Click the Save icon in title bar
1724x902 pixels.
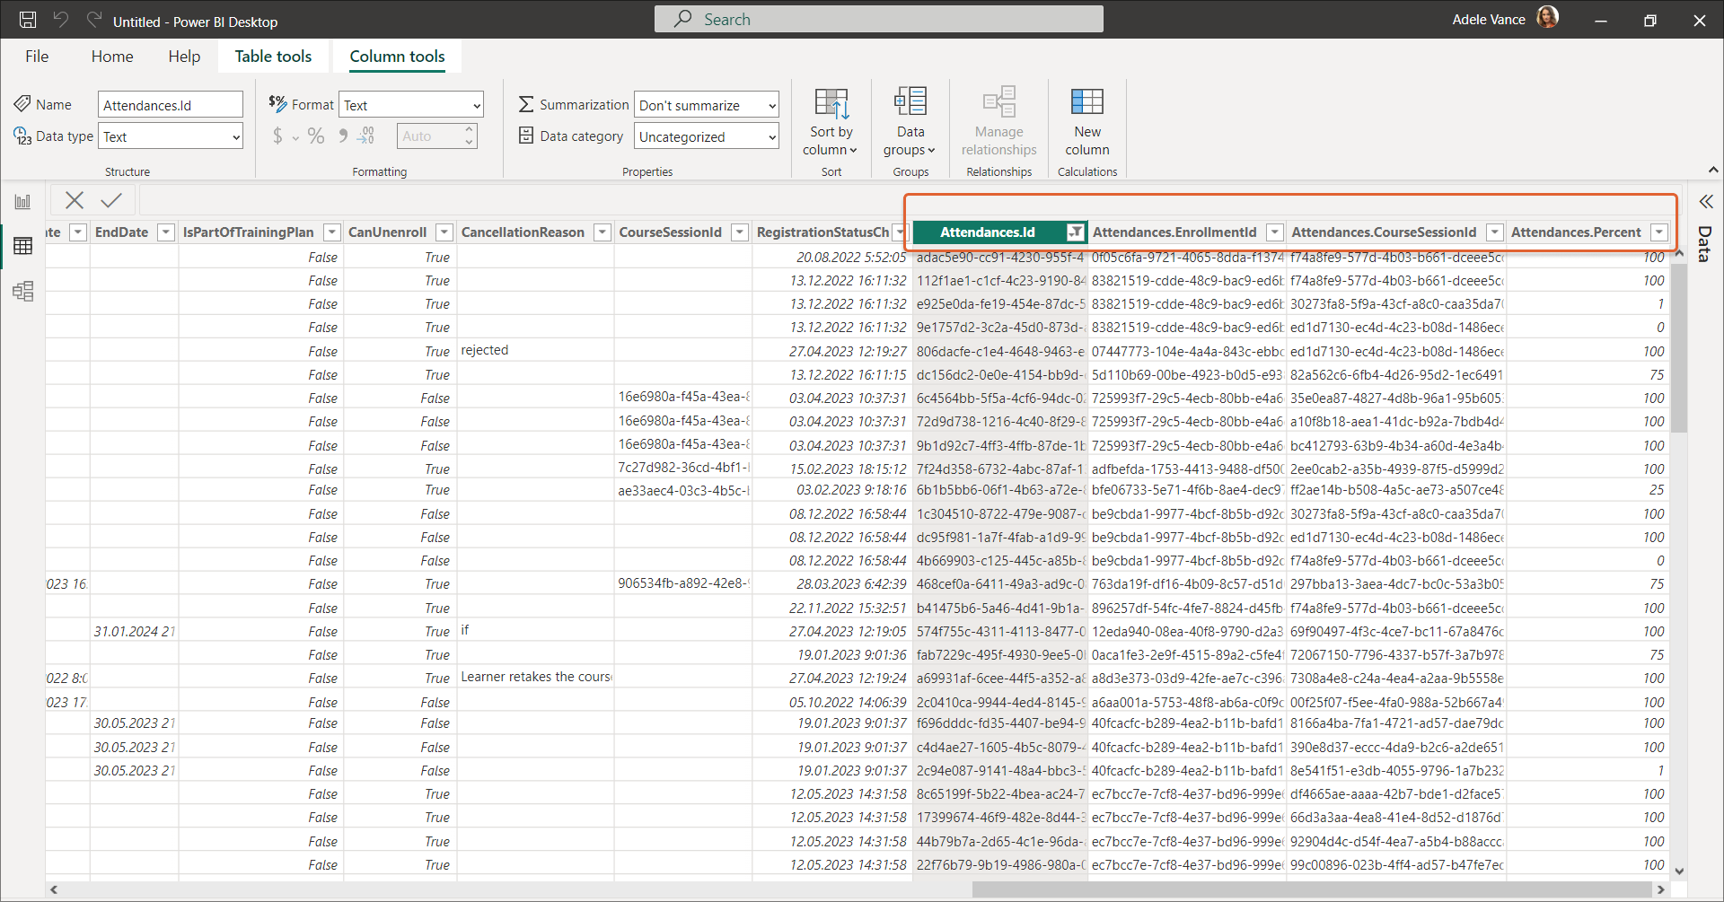click(x=28, y=20)
